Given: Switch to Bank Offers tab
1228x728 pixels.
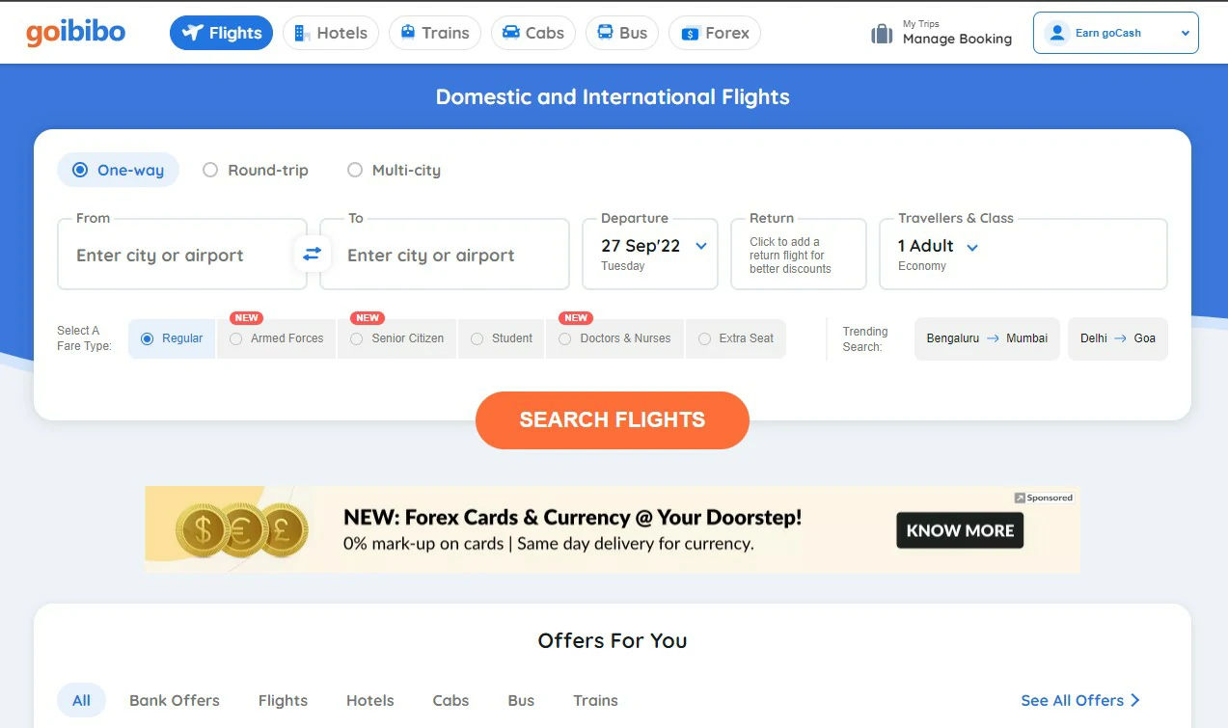Looking at the screenshot, I should pyautogui.click(x=174, y=700).
